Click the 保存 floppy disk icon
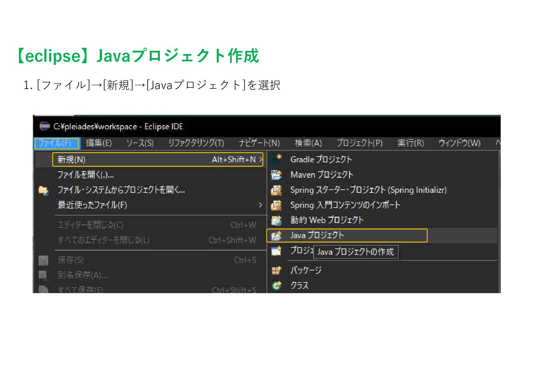The height and width of the screenshot is (390, 552). 43,260
